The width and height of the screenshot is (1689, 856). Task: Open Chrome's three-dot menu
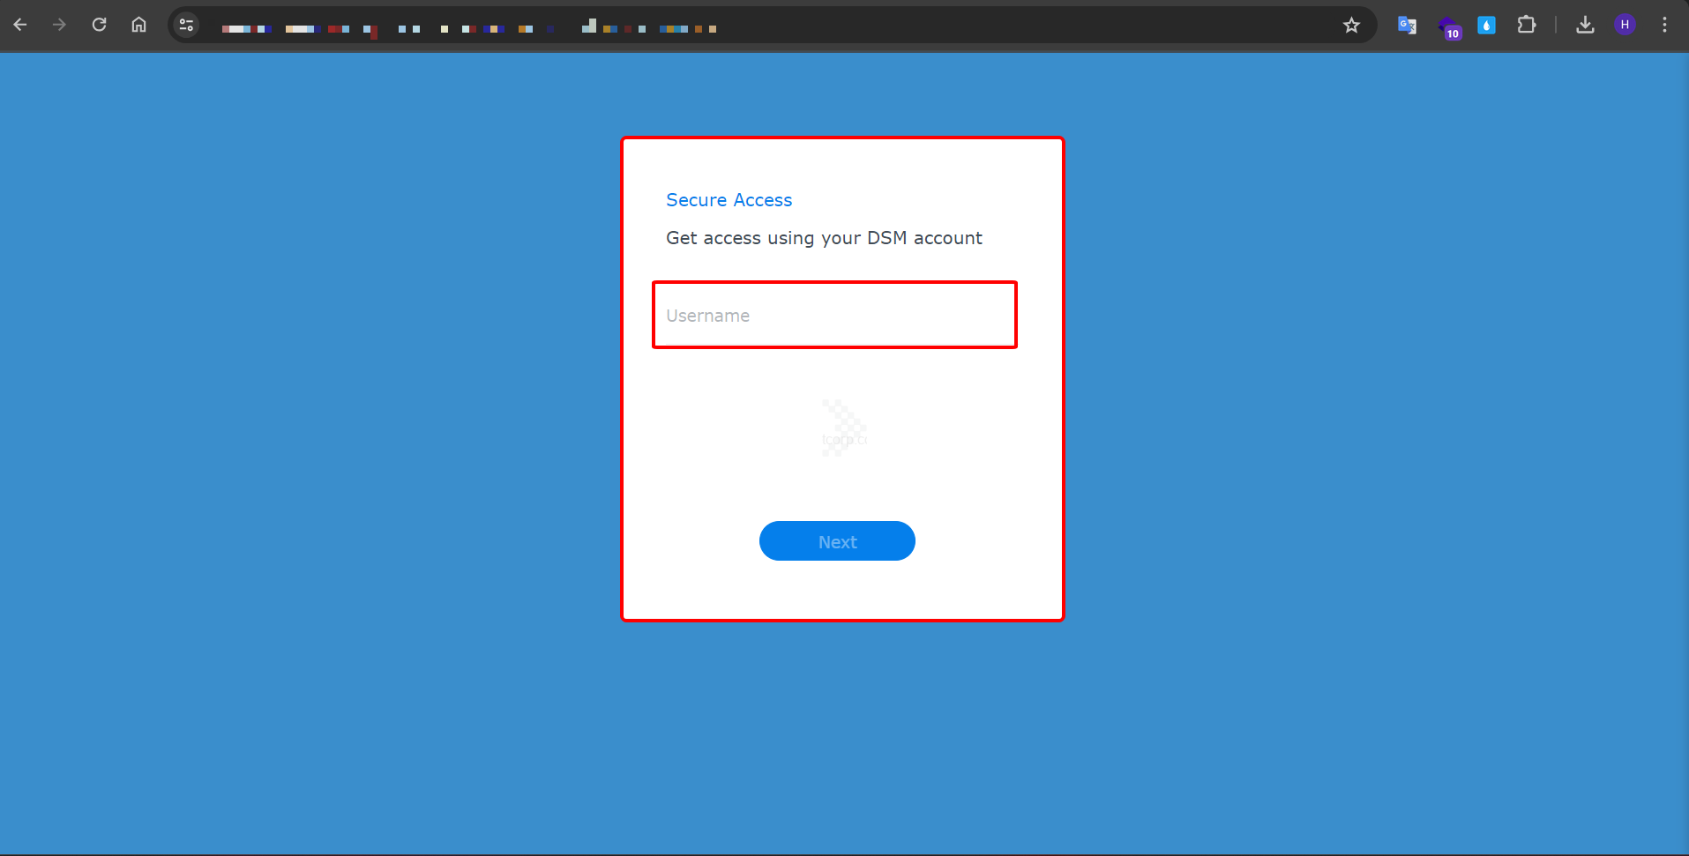coord(1664,25)
